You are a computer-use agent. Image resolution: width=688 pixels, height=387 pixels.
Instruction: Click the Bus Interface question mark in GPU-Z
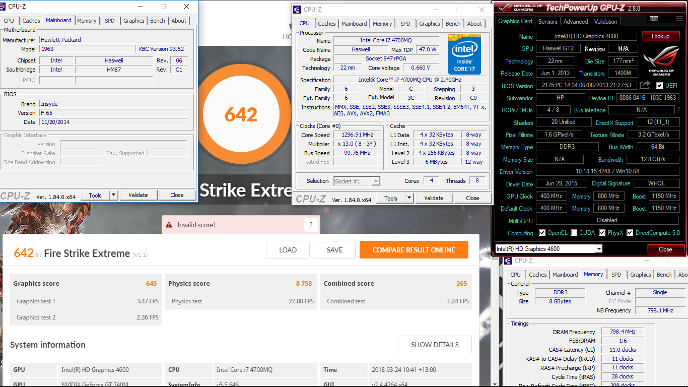[678, 110]
